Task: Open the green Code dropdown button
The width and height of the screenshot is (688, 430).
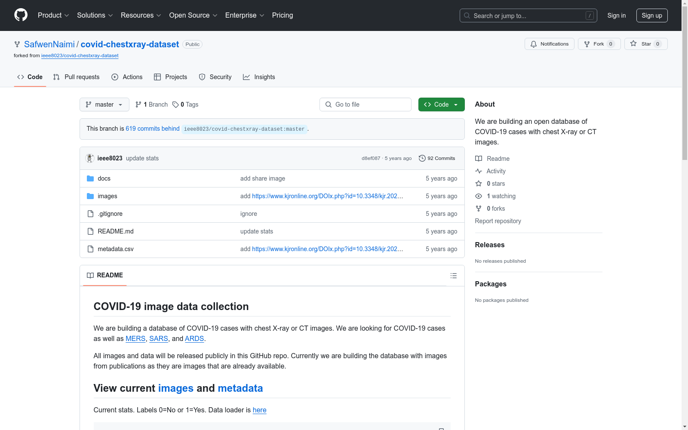Action: coord(442,104)
